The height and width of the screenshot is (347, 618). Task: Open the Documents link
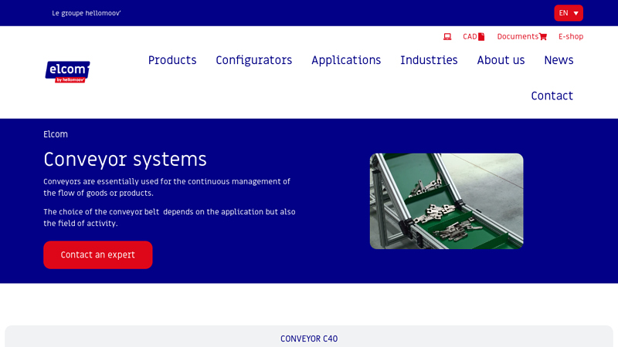coord(518,36)
